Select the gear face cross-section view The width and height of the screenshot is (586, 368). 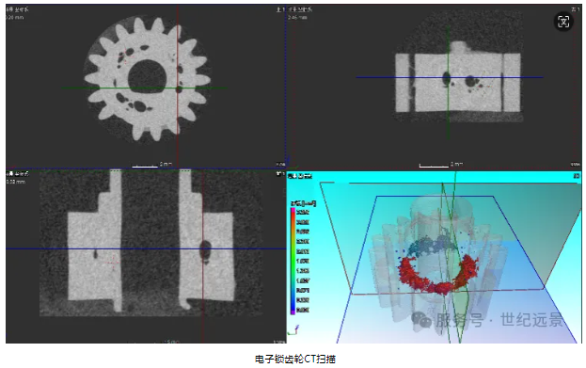point(146,87)
